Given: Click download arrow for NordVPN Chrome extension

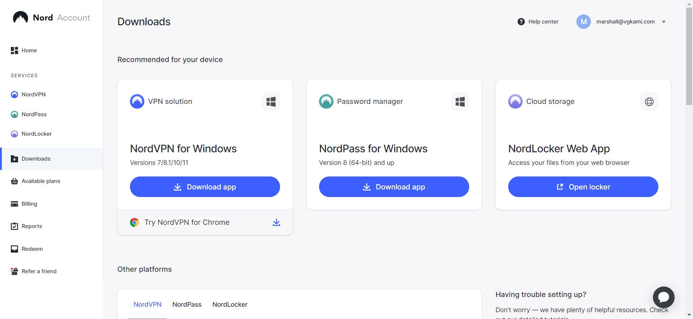Looking at the screenshot, I should 276,222.
